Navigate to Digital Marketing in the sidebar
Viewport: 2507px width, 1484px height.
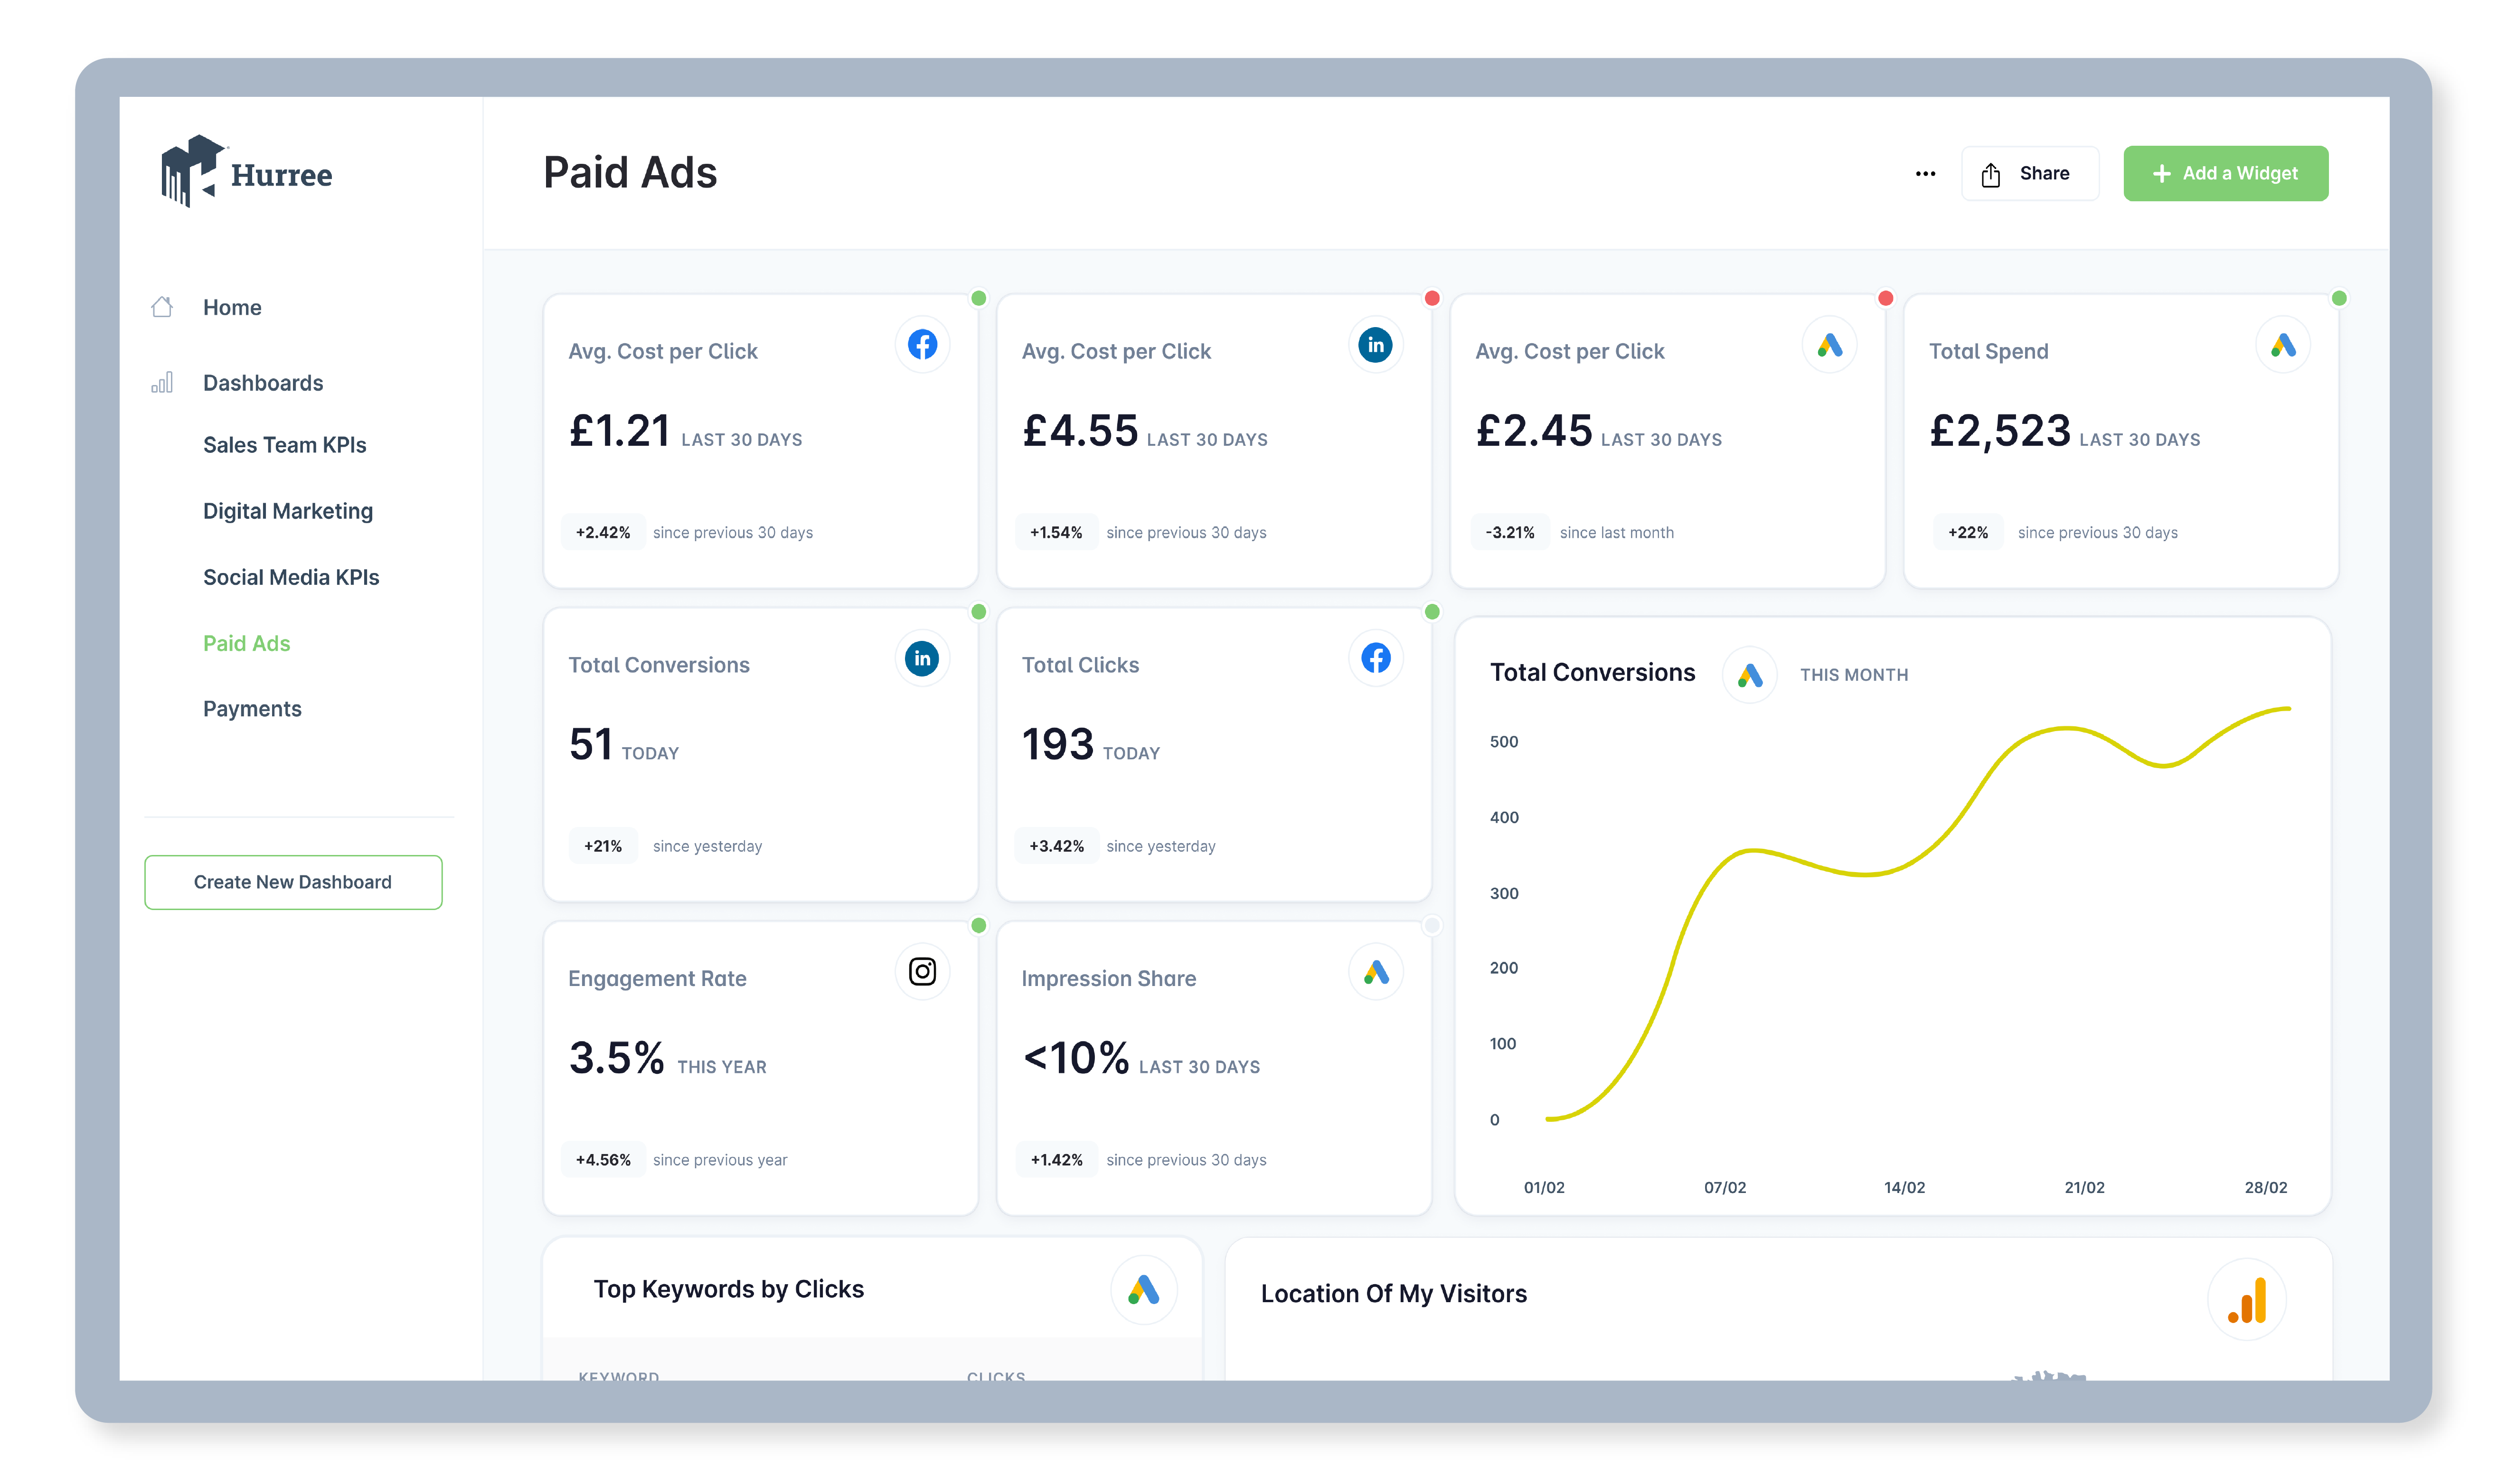288,510
